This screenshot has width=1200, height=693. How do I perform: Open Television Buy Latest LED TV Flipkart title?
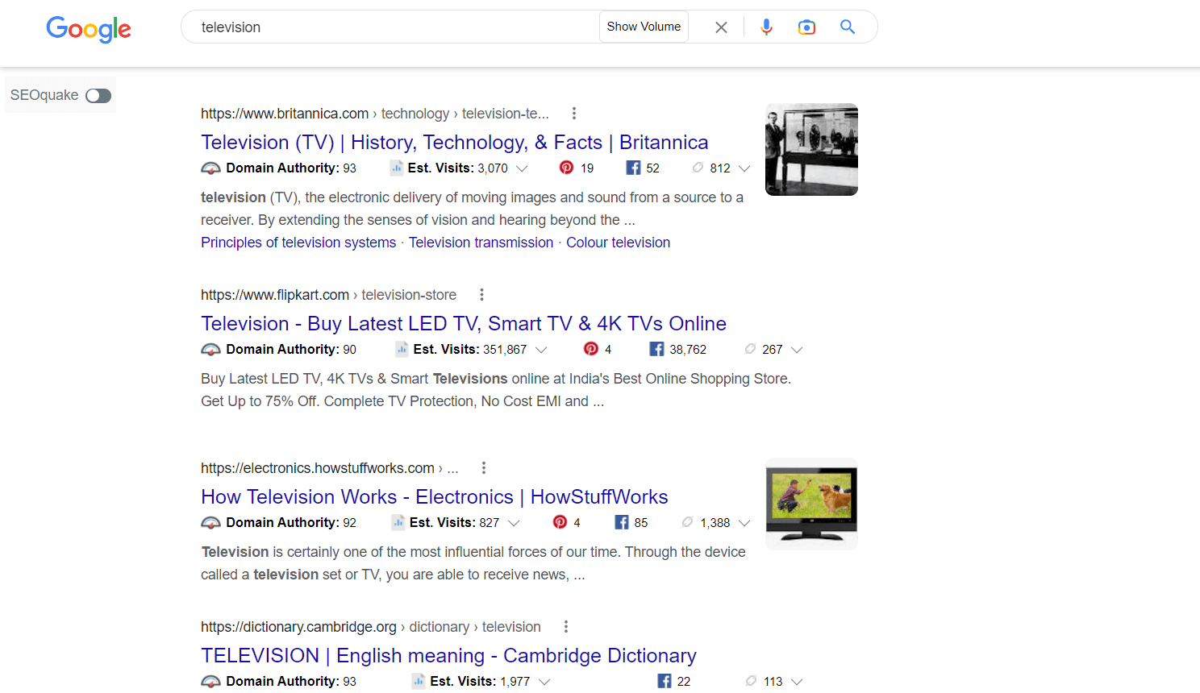click(464, 324)
